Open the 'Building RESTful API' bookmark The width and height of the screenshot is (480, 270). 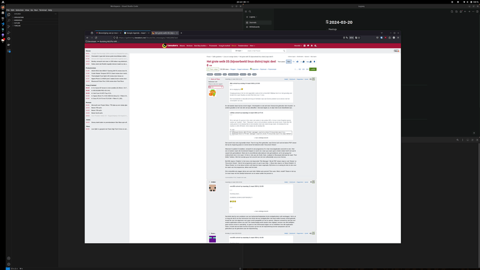pos(107,41)
